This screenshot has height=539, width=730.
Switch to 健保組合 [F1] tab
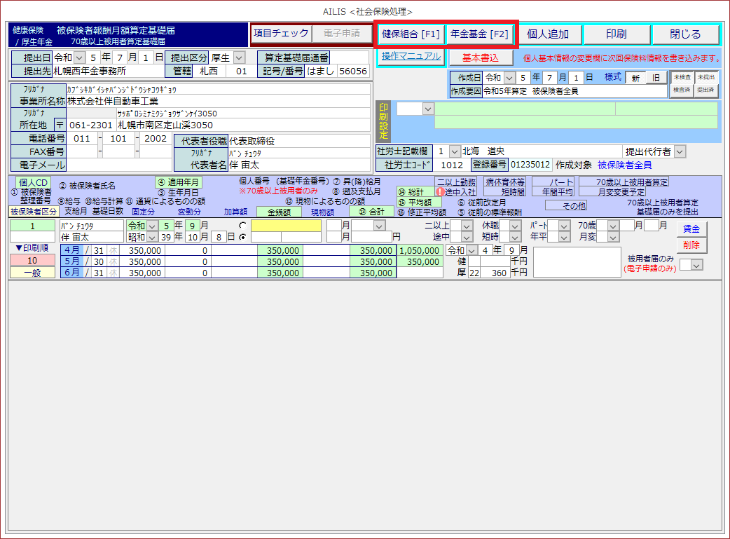411,34
